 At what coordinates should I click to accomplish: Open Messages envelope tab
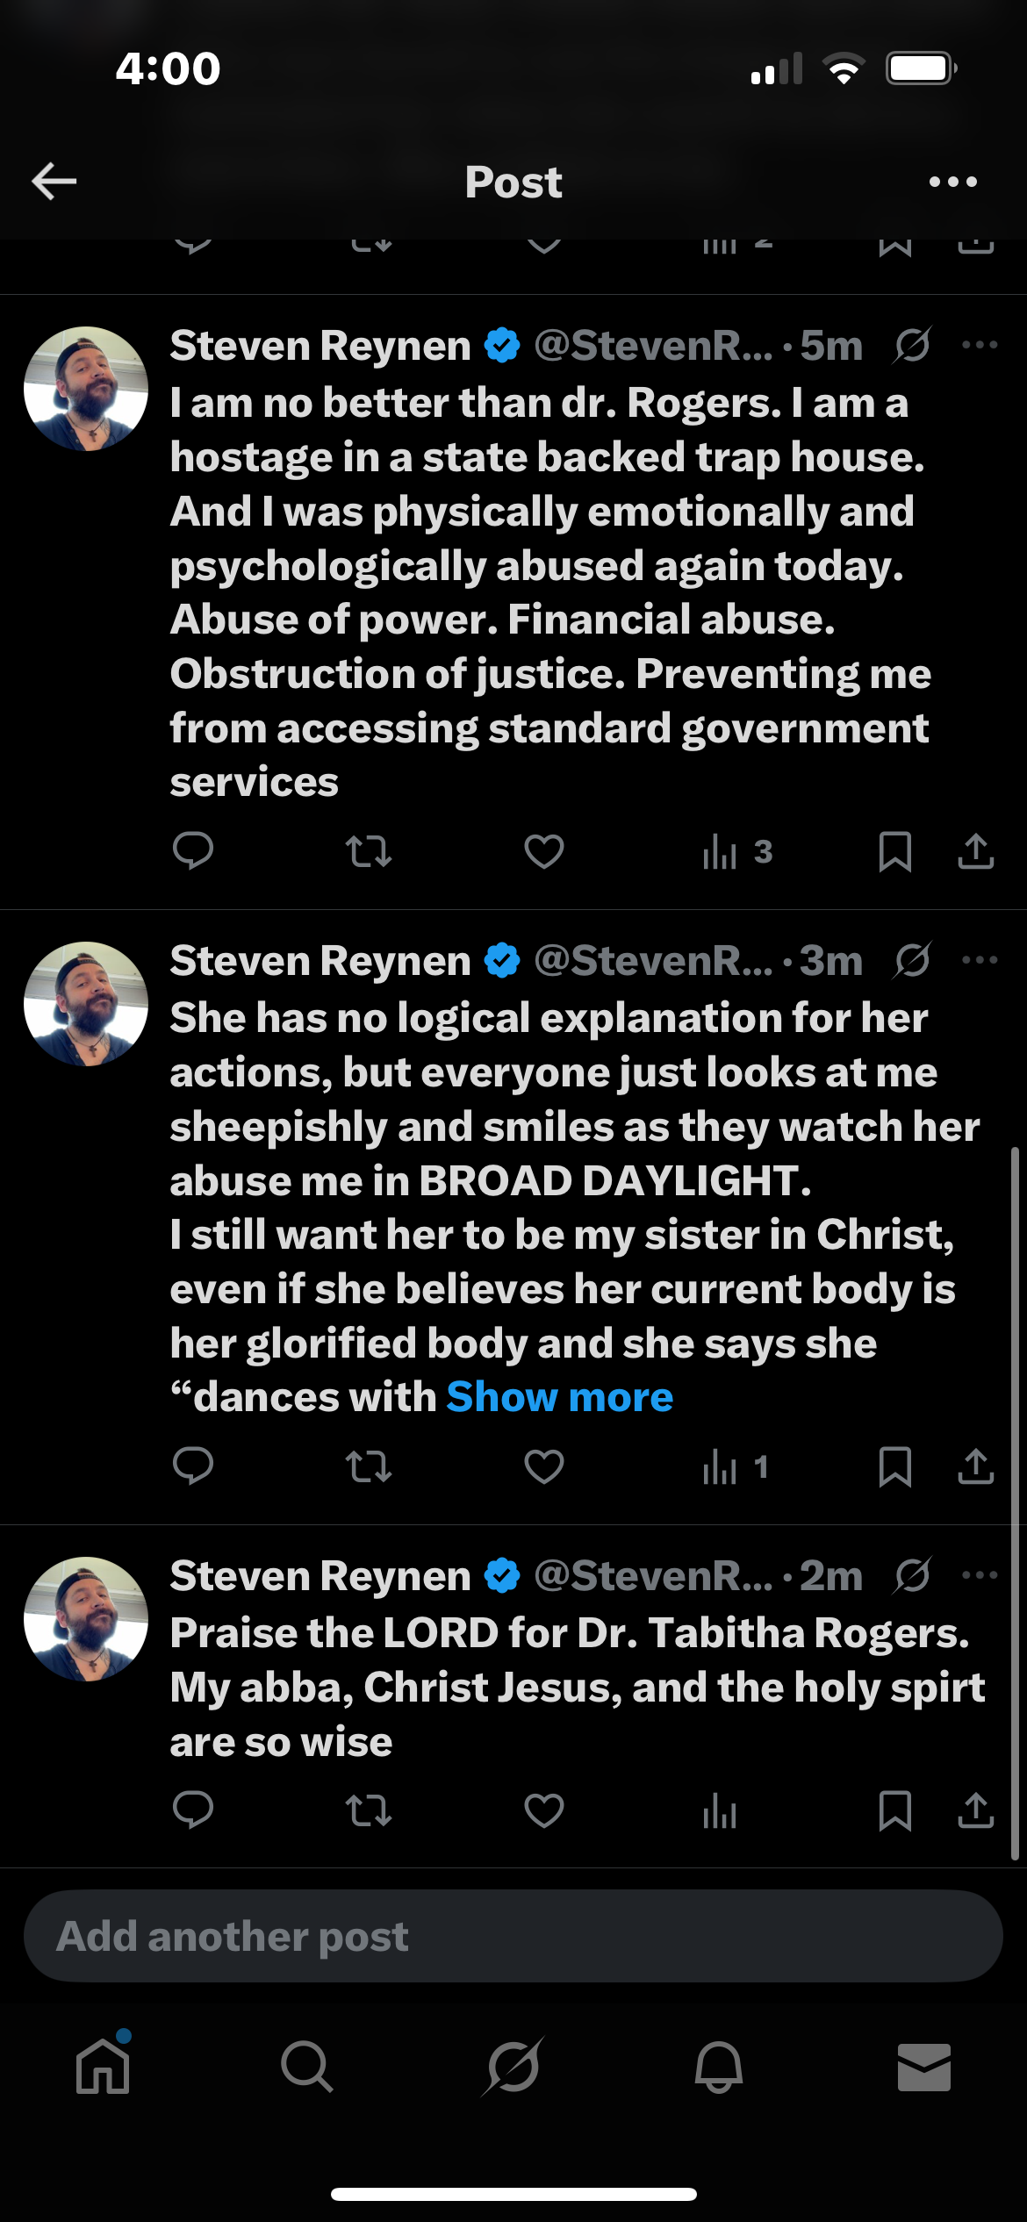[923, 2066]
